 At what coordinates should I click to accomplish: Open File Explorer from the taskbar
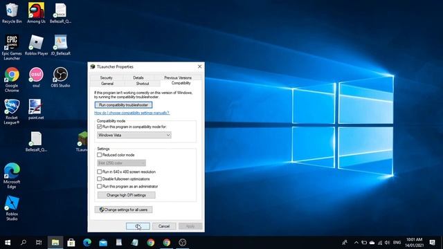(x=55, y=243)
